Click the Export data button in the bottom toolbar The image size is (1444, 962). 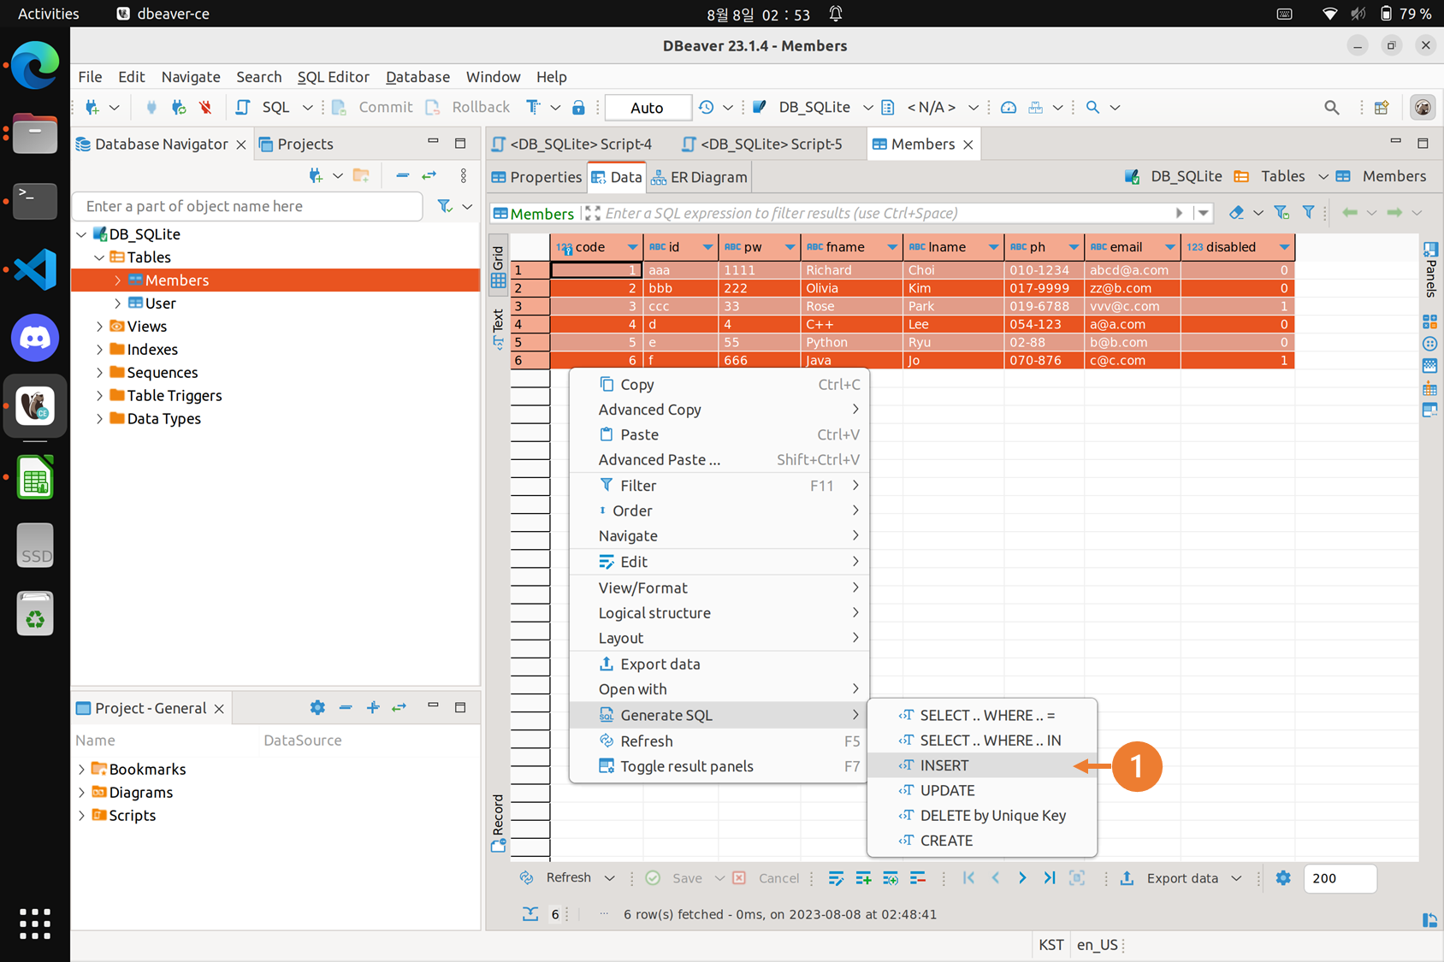point(1169,878)
